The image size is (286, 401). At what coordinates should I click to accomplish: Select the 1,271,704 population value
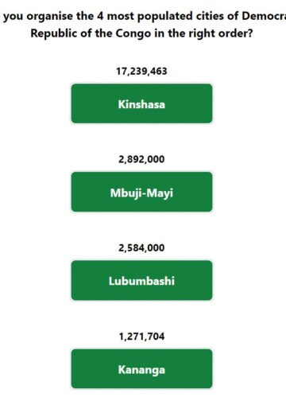coord(141,337)
